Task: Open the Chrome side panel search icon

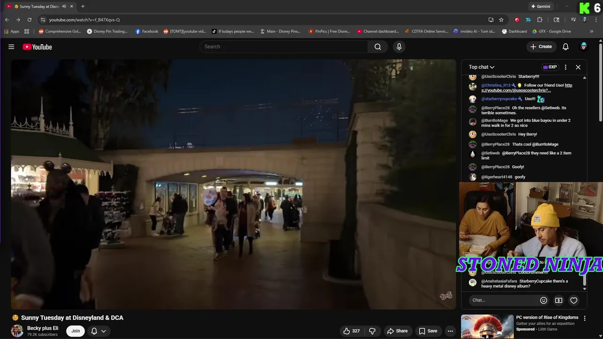Action: click(x=556, y=20)
